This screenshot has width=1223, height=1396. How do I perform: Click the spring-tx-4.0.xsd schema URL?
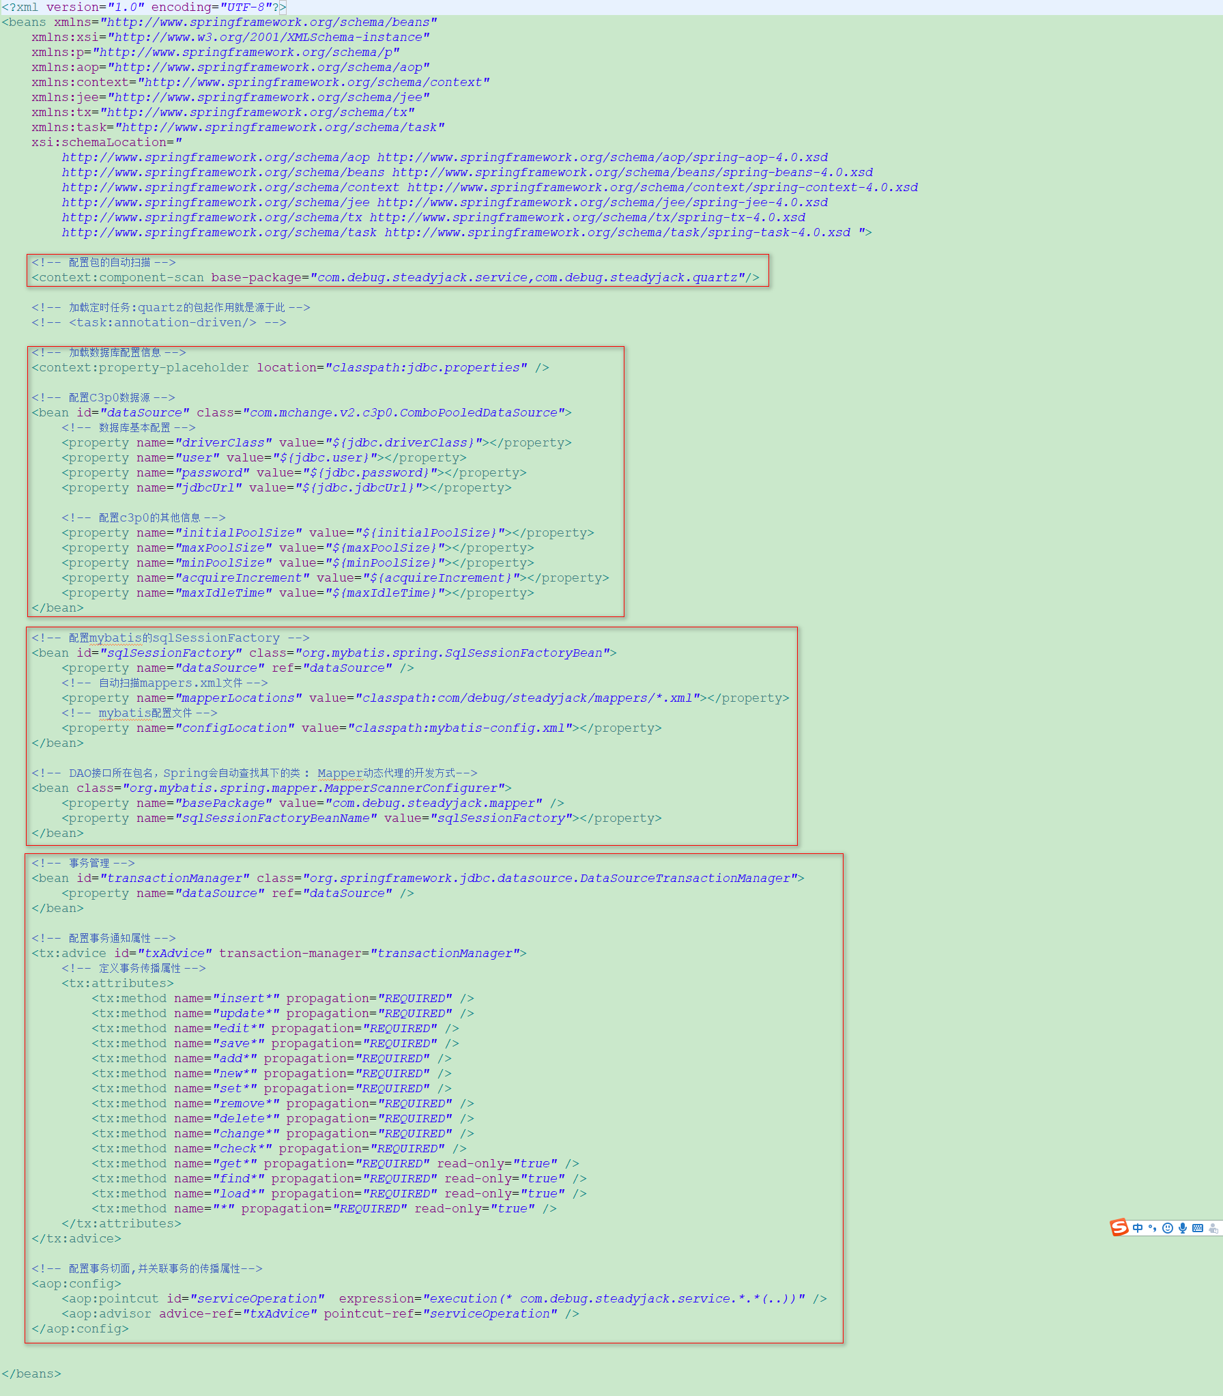(x=588, y=218)
